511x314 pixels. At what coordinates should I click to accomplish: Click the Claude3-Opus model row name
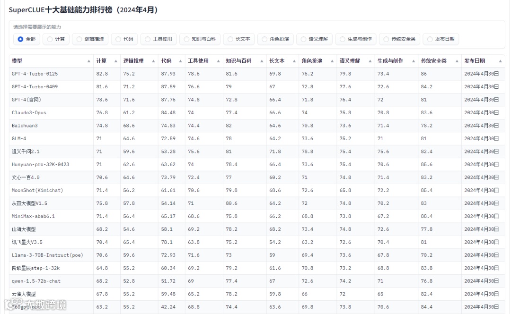(x=29, y=113)
